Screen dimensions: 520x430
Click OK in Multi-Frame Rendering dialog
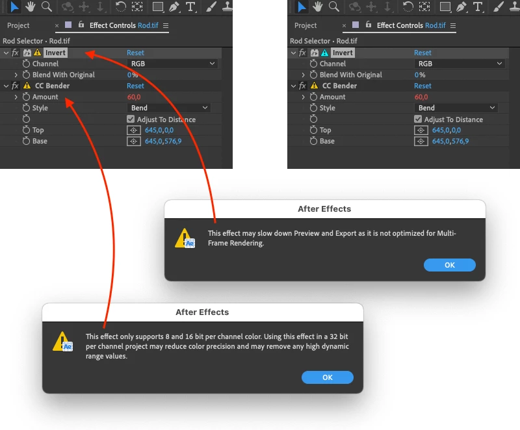pos(449,265)
